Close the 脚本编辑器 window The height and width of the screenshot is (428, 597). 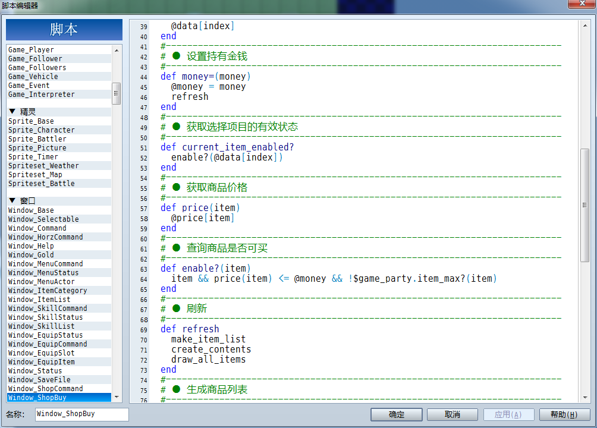[582, 4]
